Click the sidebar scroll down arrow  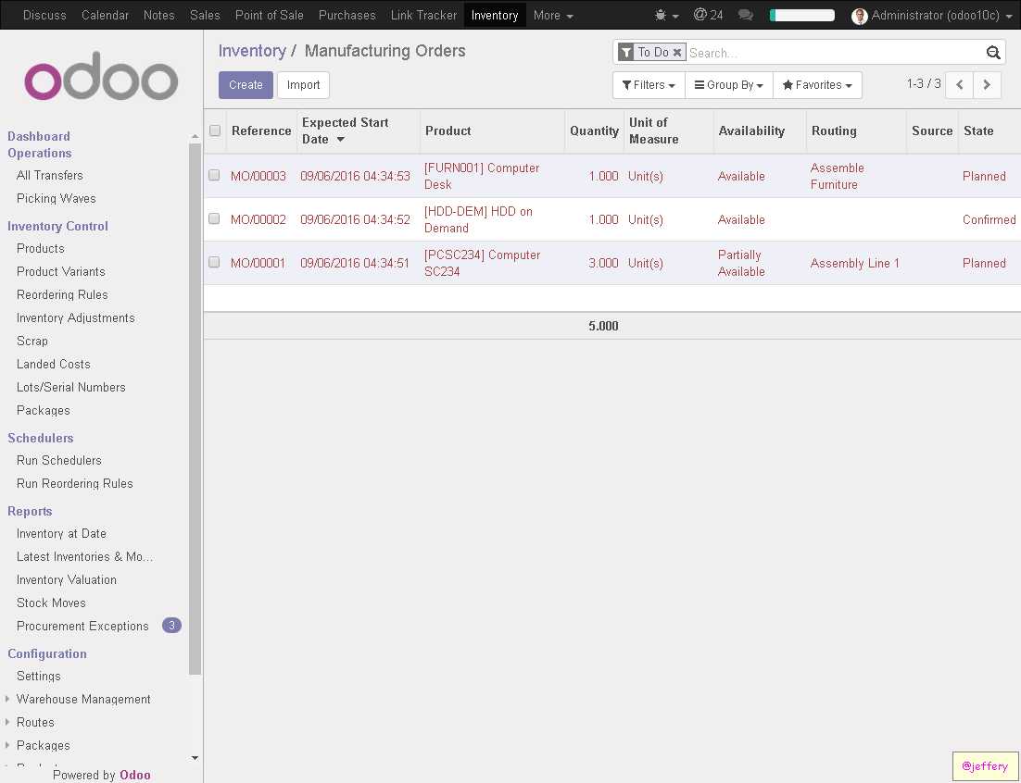[x=195, y=758]
